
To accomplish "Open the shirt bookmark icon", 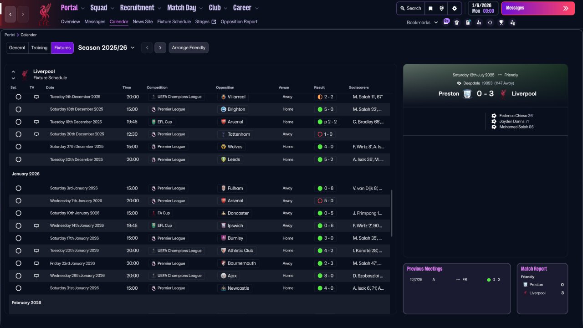I will point(457,22).
